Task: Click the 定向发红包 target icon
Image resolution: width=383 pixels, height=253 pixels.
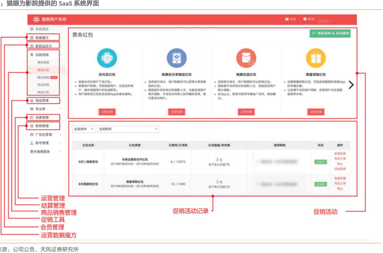Action: [x=106, y=58]
